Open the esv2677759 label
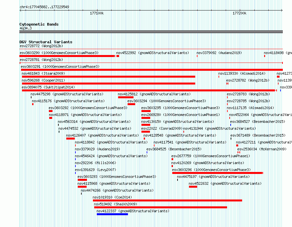Viewport: 292px width, 227px height. tap(211, 156)
